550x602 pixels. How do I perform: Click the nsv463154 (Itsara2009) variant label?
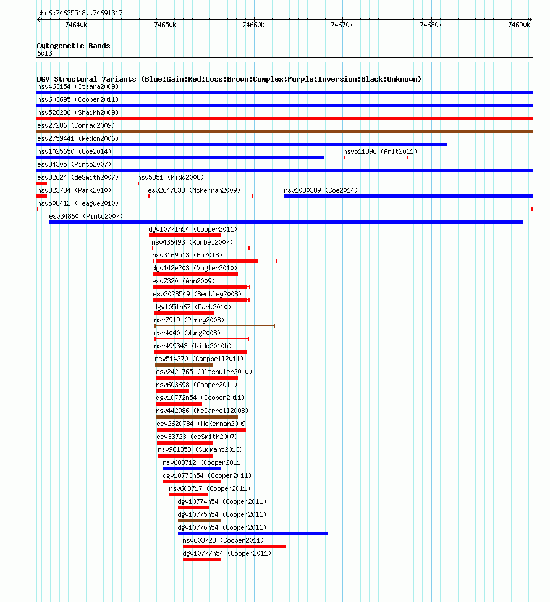pos(78,87)
